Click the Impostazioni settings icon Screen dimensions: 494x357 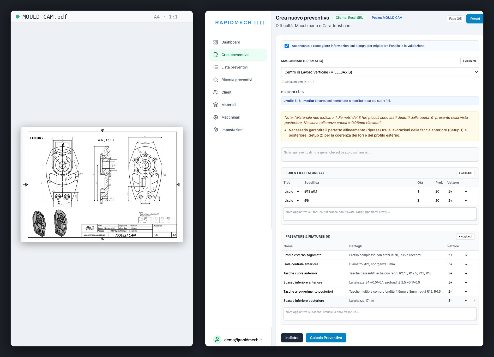point(215,130)
